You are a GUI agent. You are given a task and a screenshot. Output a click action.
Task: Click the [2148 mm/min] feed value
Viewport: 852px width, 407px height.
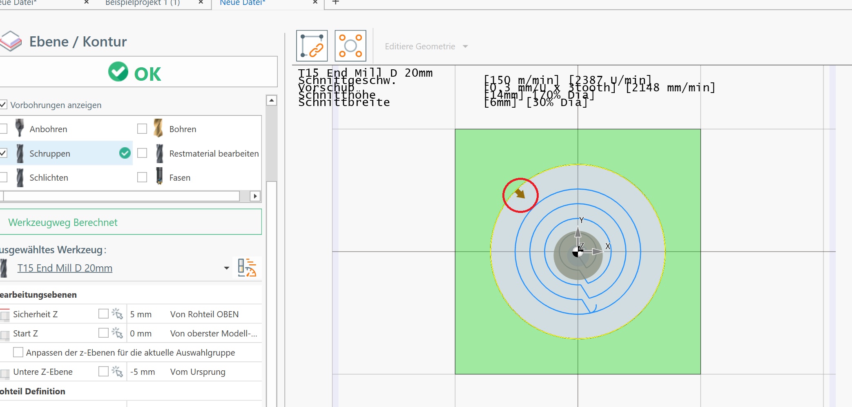coord(670,87)
